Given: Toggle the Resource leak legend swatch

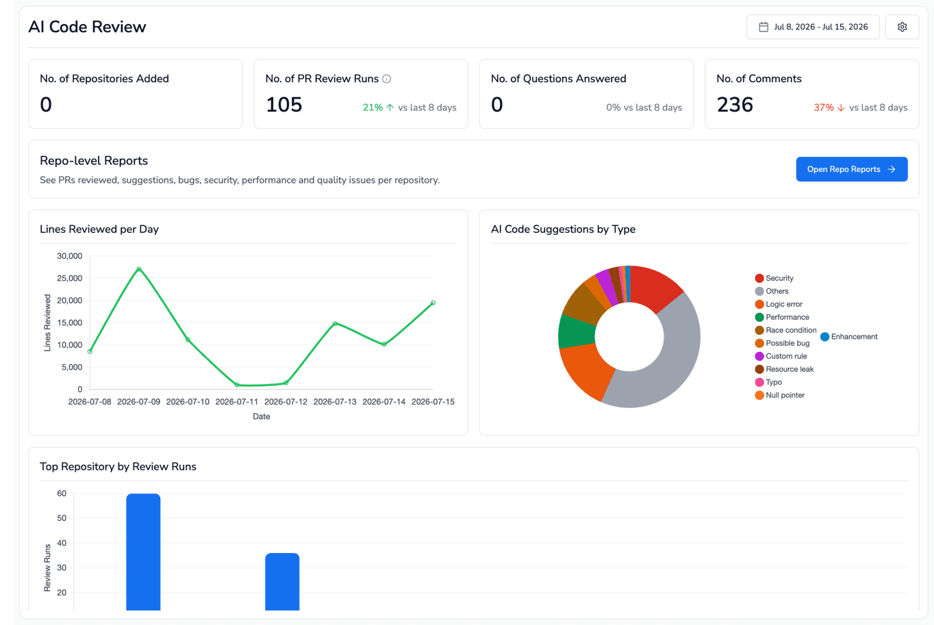Looking at the screenshot, I should click(759, 369).
